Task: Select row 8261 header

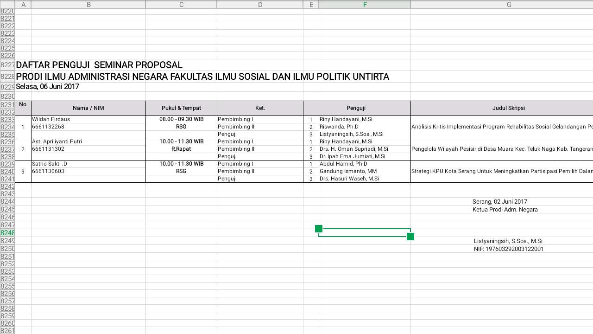Action: pyautogui.click(x=7, y=330)
